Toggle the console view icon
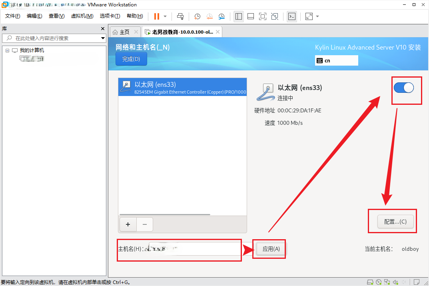The width and height of the screenshot is (429, 286). [x=292, y=16]
